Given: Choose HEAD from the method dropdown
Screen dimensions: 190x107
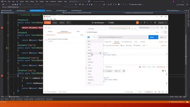Looking at the screenshot, I should (x=95, y=59).
